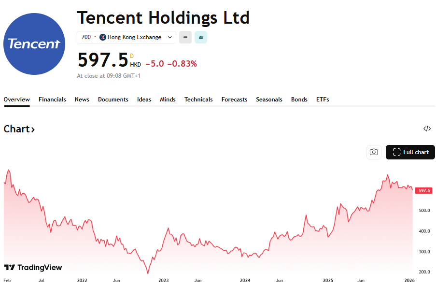
Task: Select the Forecasts tab
Action: (x=234, y=100)
